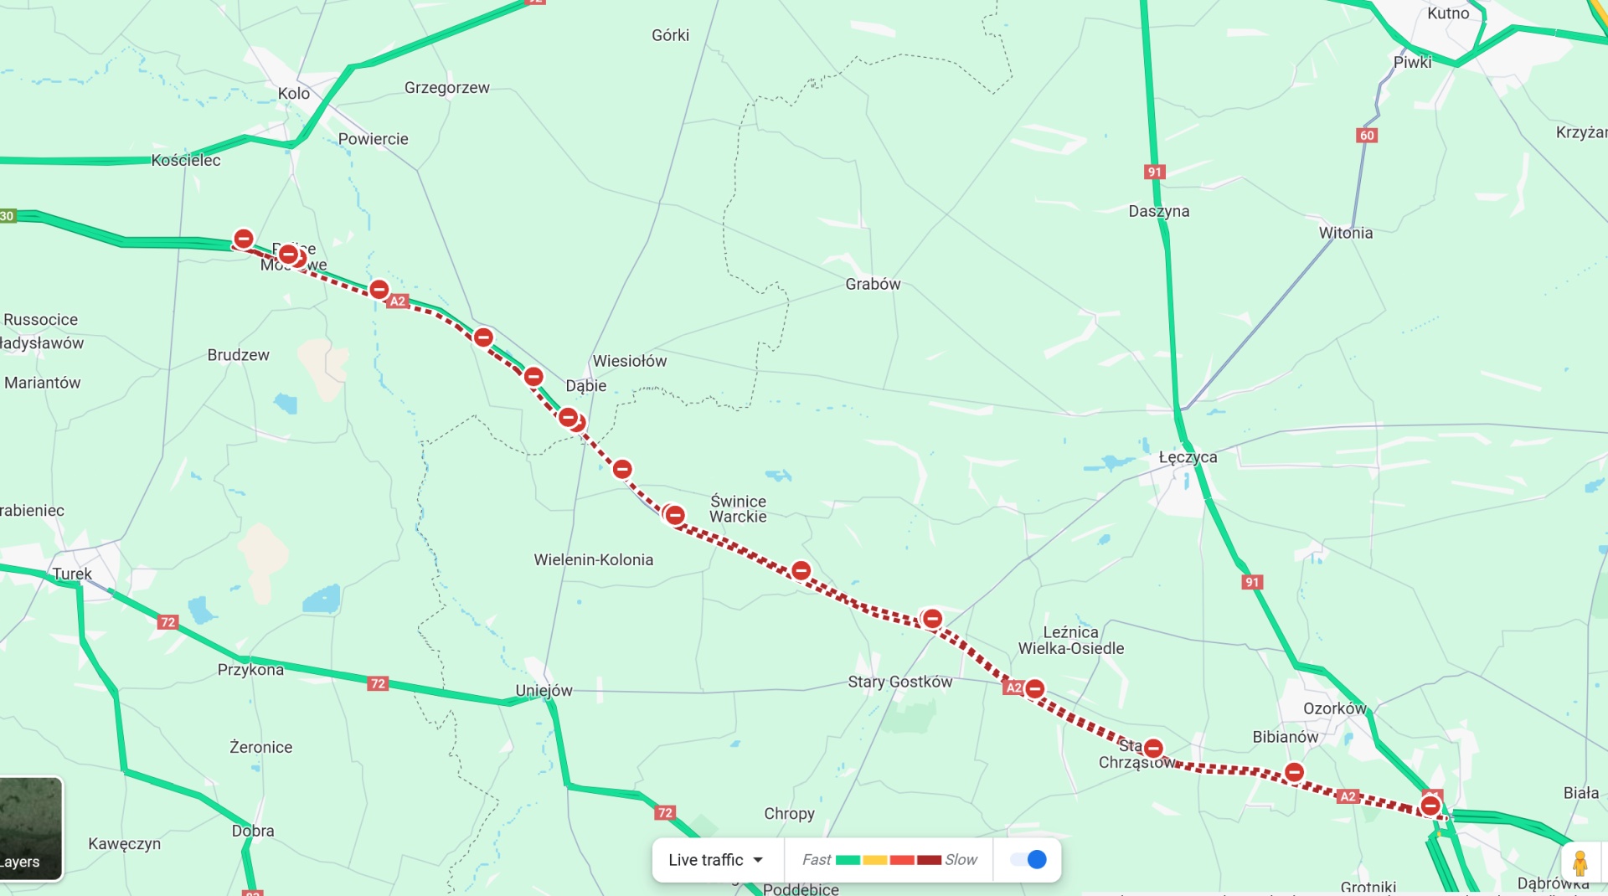Toggle the live traffic layer switch off
The height and width of the screenshot is (896, 1608).
click(x=1028, y=860)
